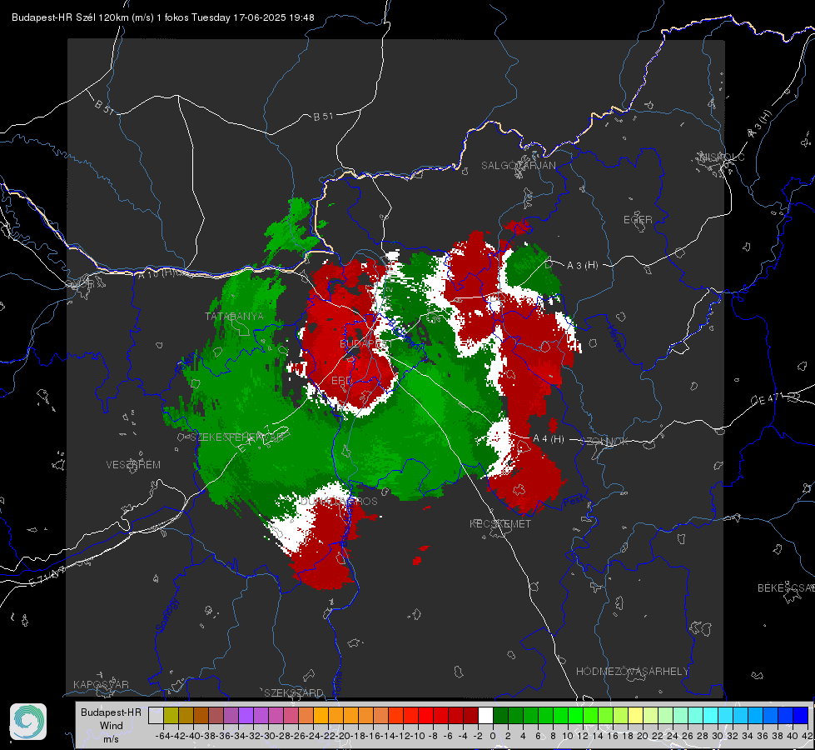Click the KAPOSVÁR city label
The width and height of the screenshot is (815, 750).
(x=101, y=684)
